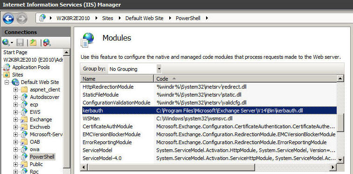Click the Forward navigation arrow
The height and width of the screenshot is (174, 353).
pos(22,19)
